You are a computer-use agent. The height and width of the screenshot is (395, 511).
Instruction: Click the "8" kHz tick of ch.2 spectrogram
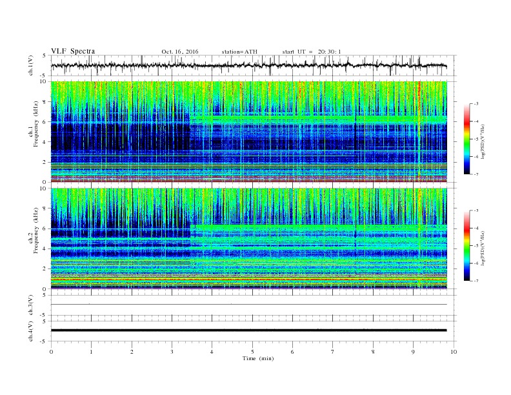pyautogui.click(x=44, y=208)
